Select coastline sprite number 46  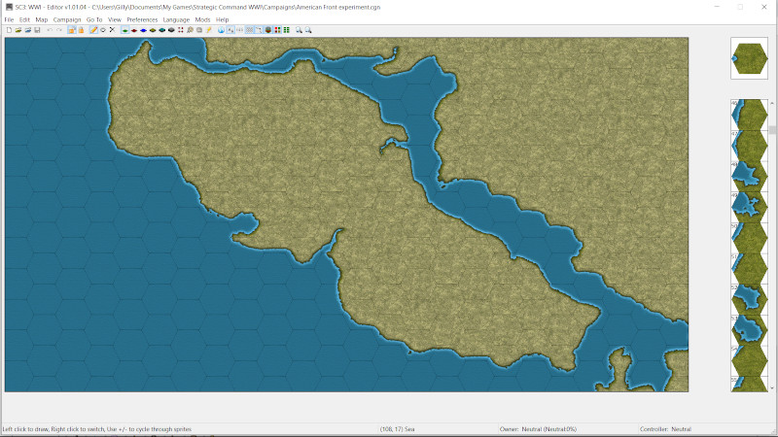[x=749, y=115]
